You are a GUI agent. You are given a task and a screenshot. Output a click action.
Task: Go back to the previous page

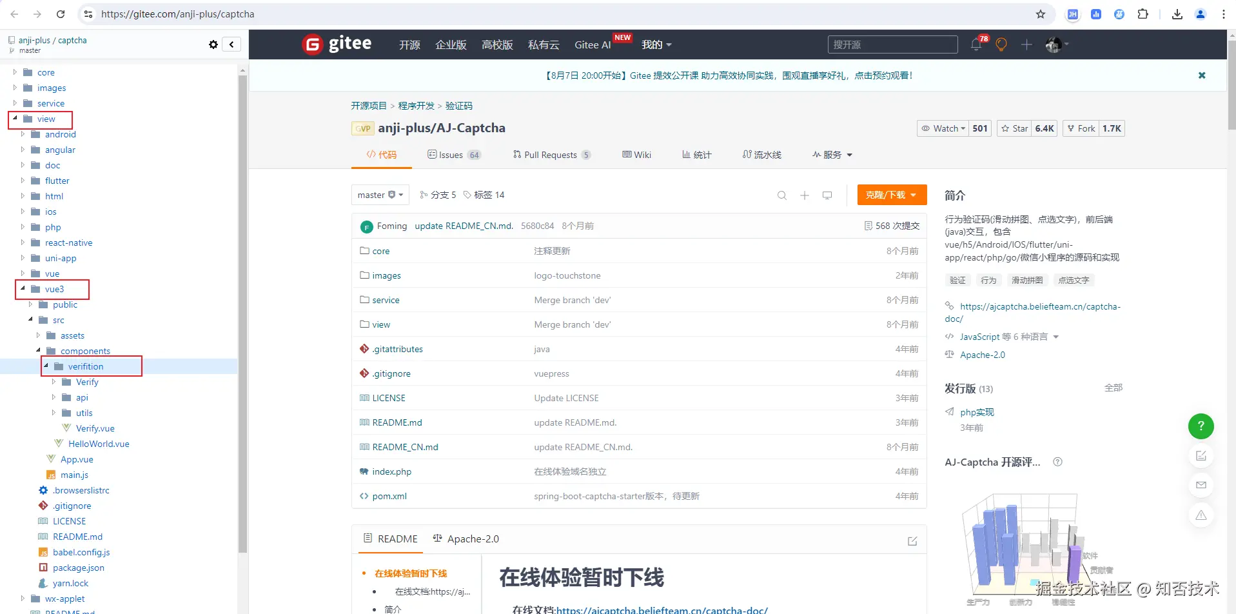coord(14,14)
